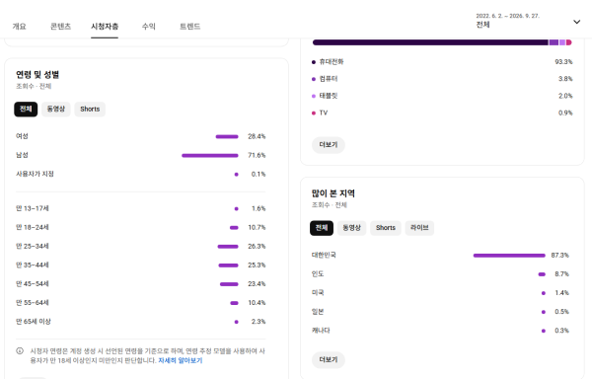Select 동영상 chip in 연령 및 성별 card
This screenshot has height=379, width=592.
coord(56,110)
